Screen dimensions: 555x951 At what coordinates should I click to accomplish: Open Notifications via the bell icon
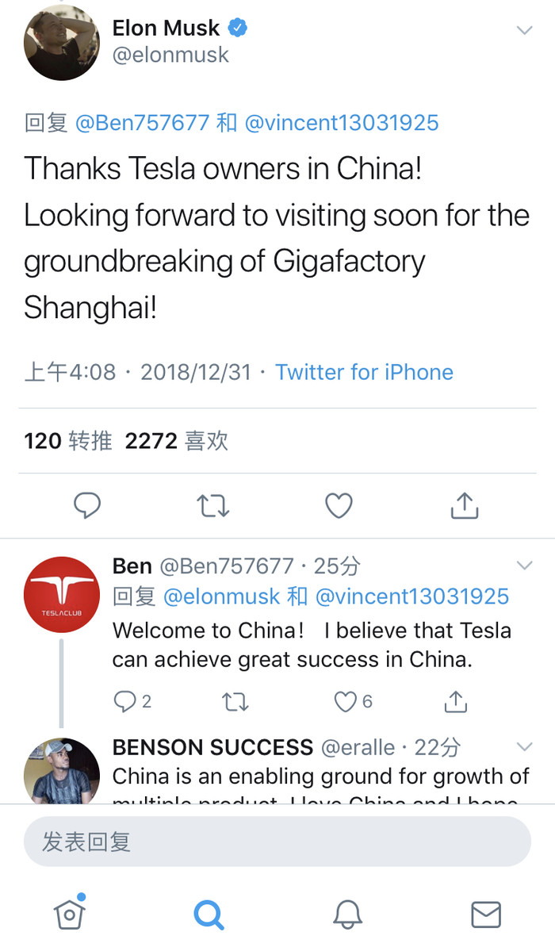tap(346, 914)
